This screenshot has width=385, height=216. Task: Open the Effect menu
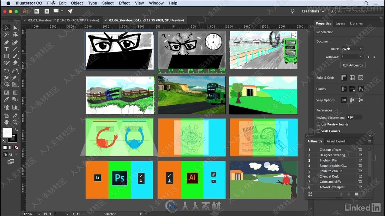coord(124,3)
